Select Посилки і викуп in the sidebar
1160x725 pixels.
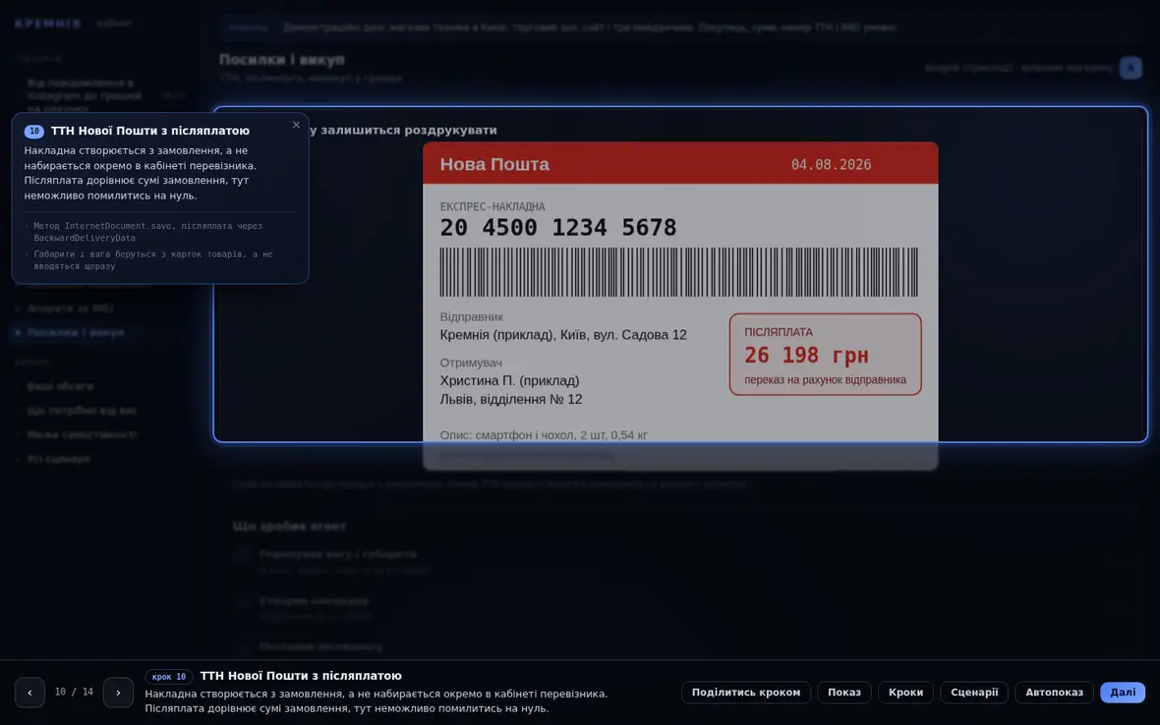(x=76, y=333)
